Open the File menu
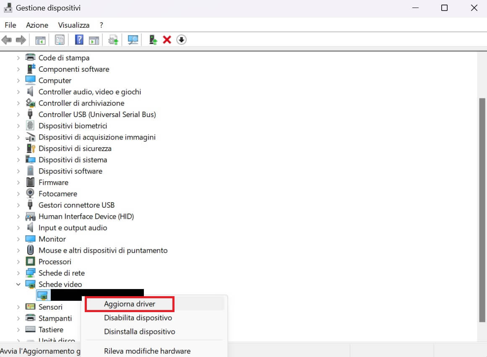Image resolution: width=487 pixels, height=357 pixels. (10, 25)
